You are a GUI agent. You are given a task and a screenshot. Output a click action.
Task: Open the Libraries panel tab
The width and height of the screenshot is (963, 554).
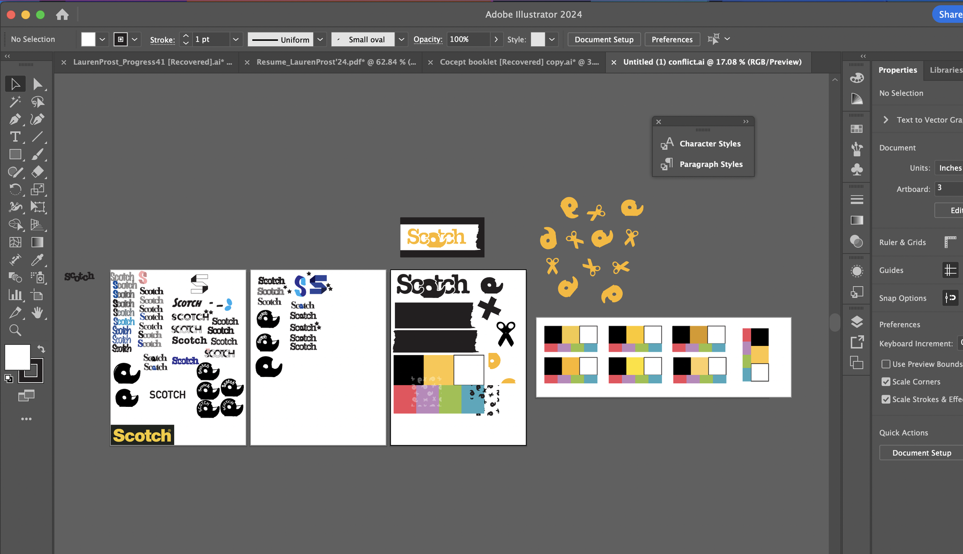(945, 70)
